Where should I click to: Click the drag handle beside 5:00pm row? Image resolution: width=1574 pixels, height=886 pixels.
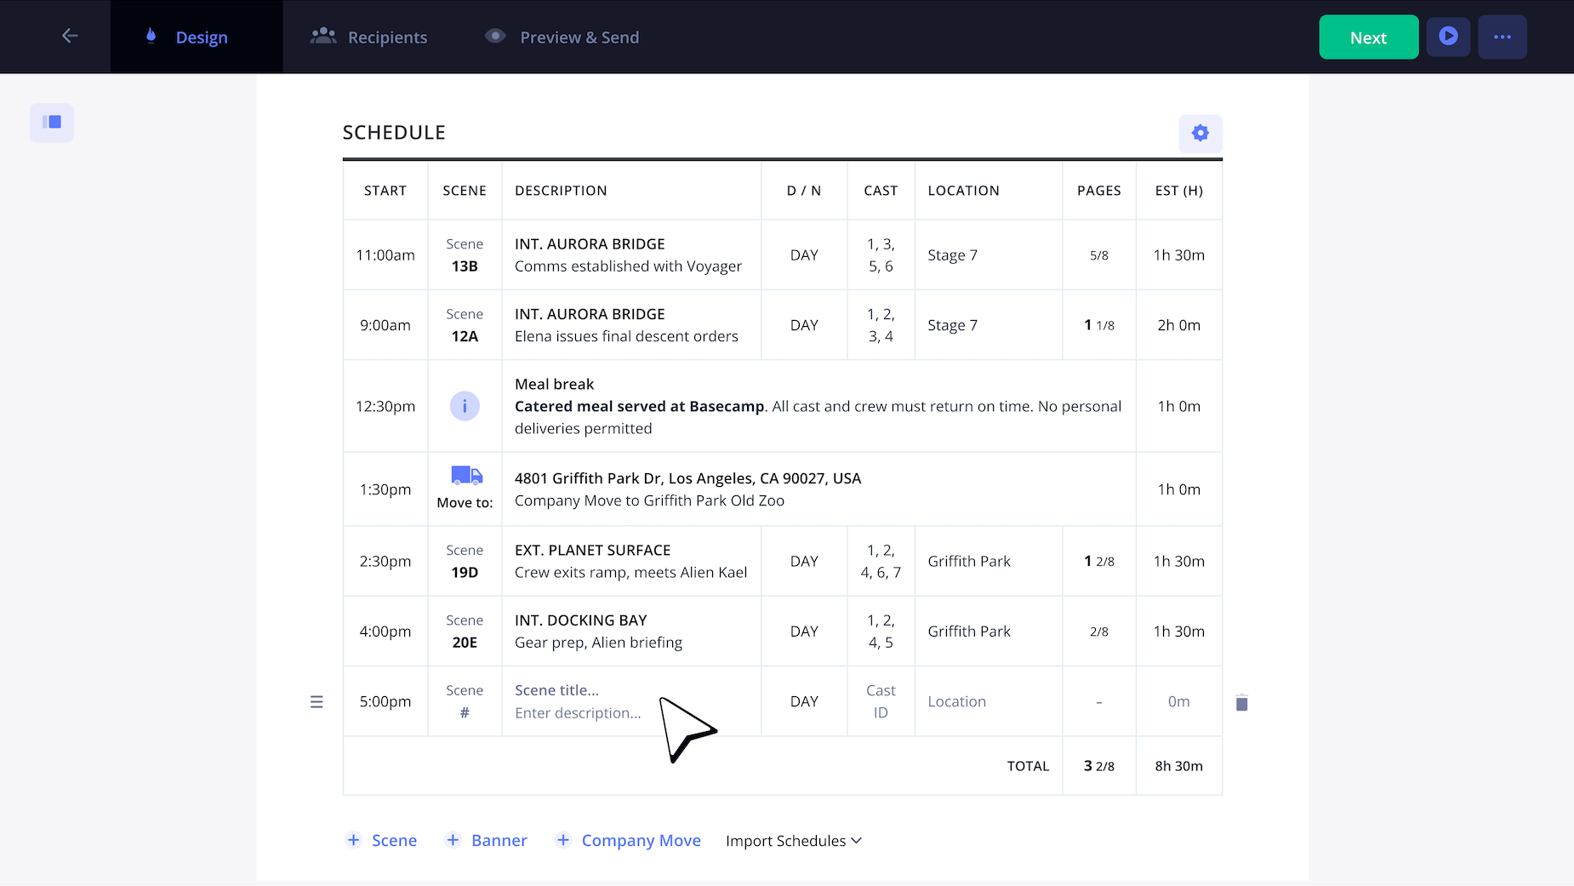point(317,702)
